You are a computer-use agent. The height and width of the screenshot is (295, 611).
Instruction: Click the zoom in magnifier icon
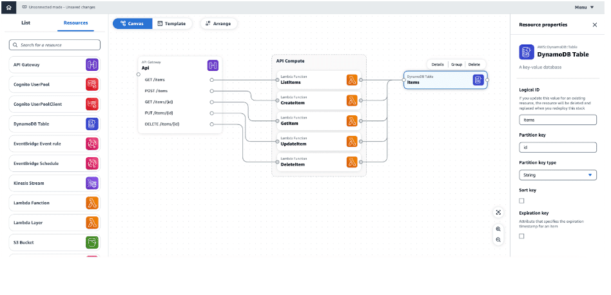(x=498, y=229)
